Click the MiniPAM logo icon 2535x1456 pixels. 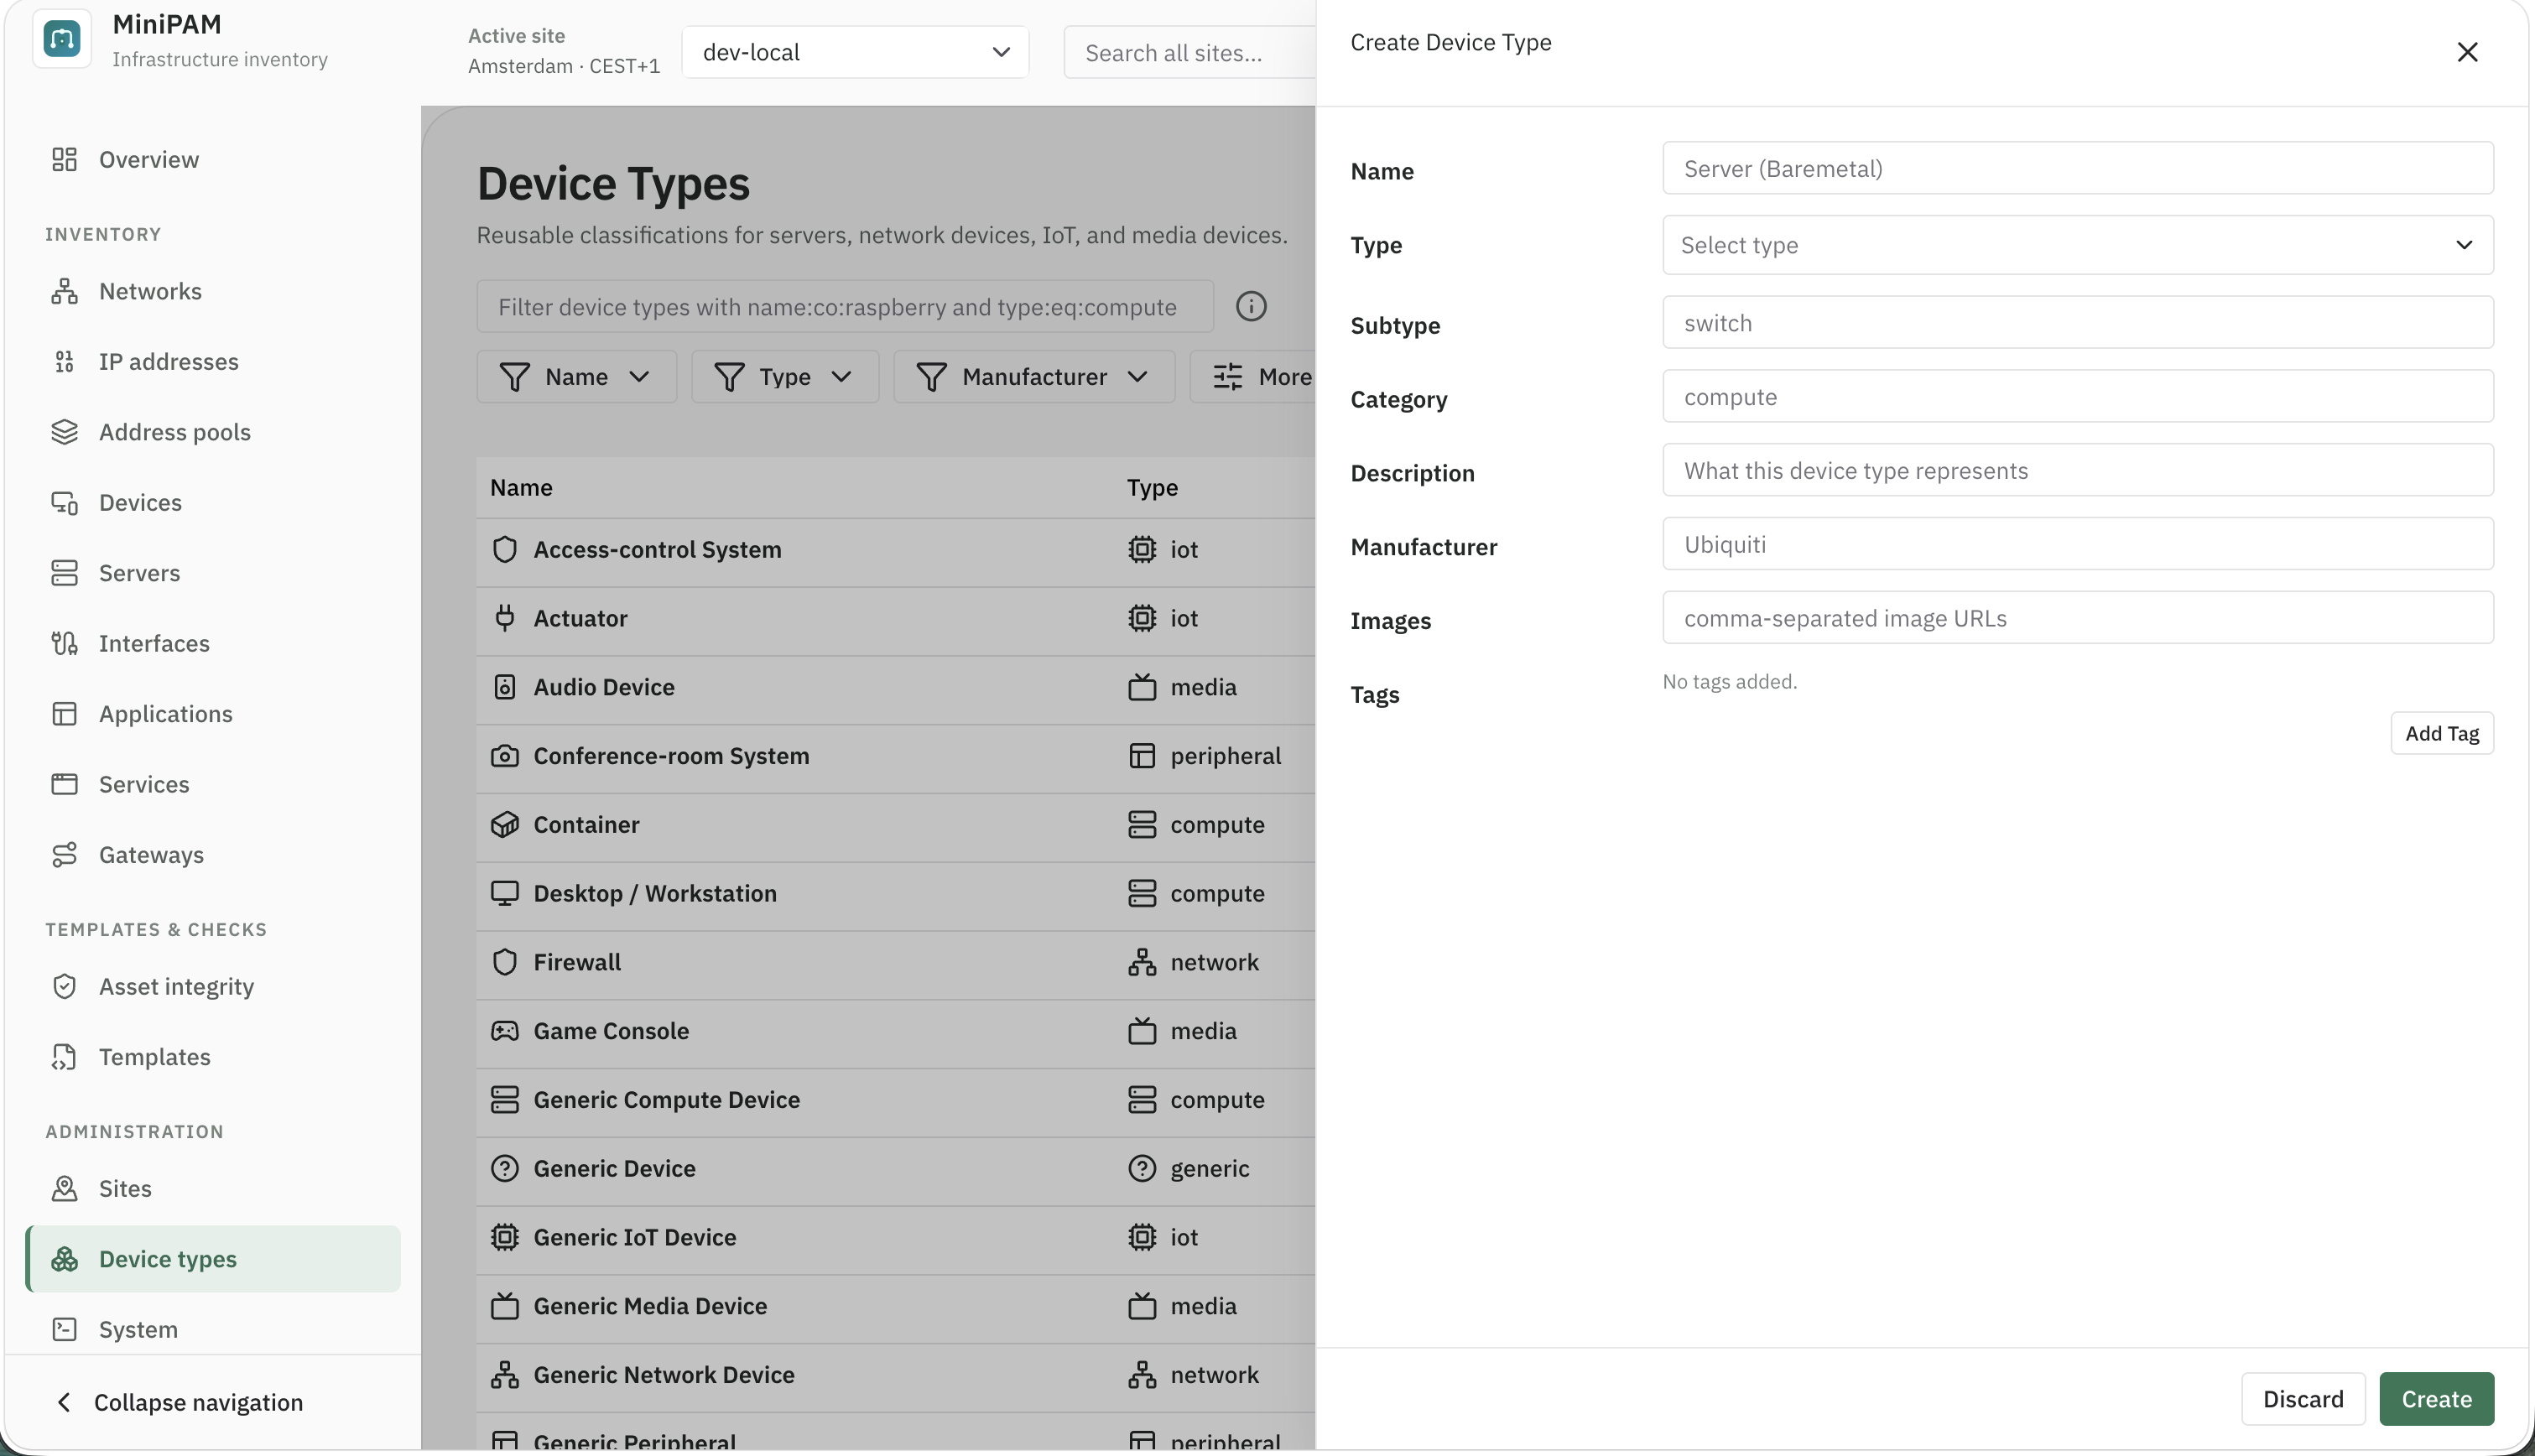tap(62, 39)
